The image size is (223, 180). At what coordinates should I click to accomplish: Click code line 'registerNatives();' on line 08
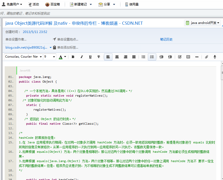[x=50, y=110]
